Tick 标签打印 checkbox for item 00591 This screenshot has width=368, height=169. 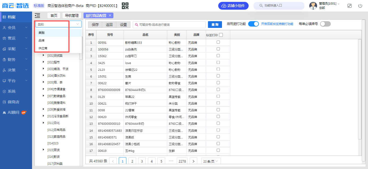218,42
